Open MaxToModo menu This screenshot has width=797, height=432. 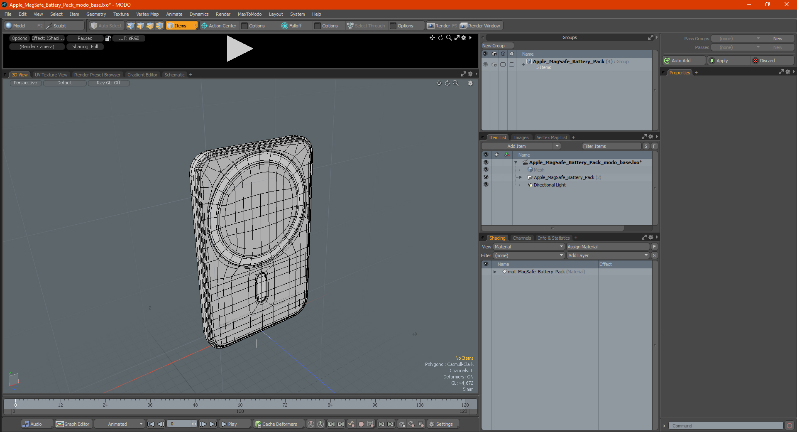pos(249,14)
